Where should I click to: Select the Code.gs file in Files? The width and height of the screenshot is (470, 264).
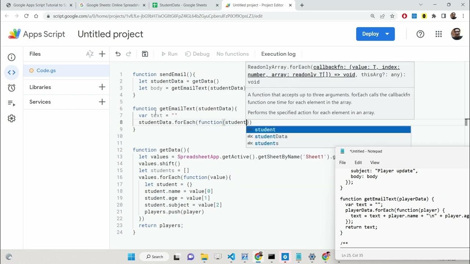[46, 70]
